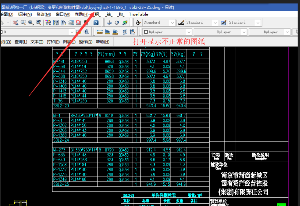Open the 绘图(D) menu
The image size is (300, 206).
pyautogui.click(x=7, y=14)
